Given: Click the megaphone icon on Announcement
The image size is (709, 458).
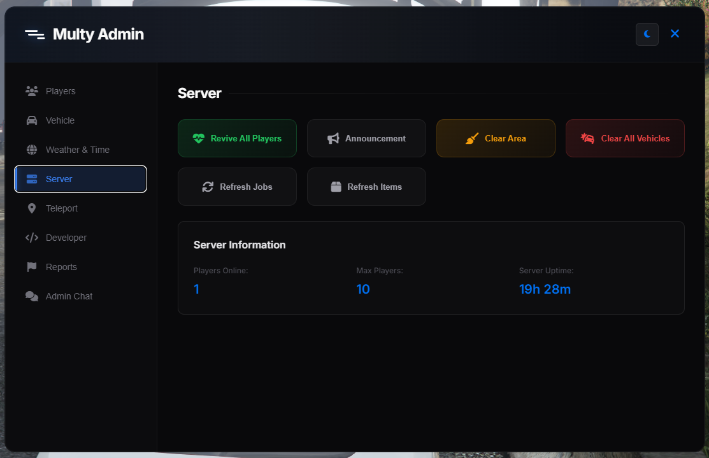Looking at the screenshot, I should 333,138.
